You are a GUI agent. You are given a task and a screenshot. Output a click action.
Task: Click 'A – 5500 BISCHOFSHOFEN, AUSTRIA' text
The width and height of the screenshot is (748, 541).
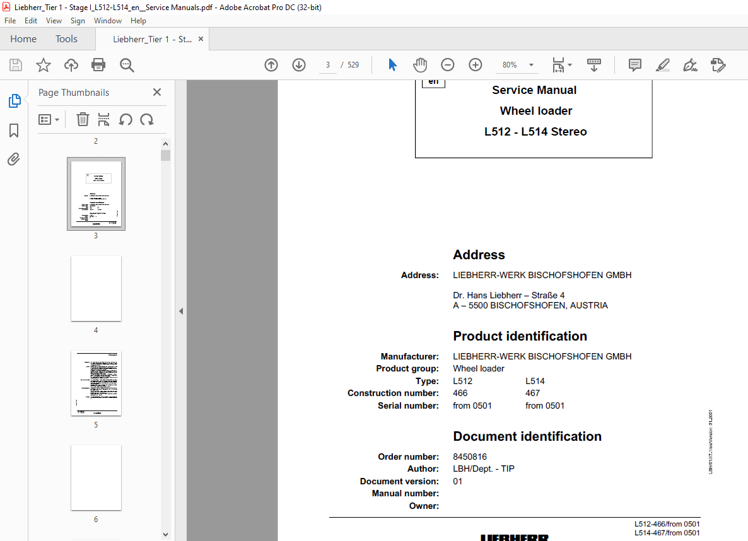pyautogui.click(x=530, y=305)
